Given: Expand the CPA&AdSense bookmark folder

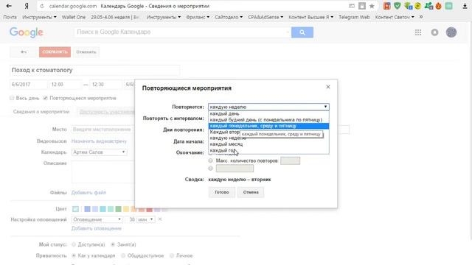Looking at the screenshot, I should [x=265, y=17].
